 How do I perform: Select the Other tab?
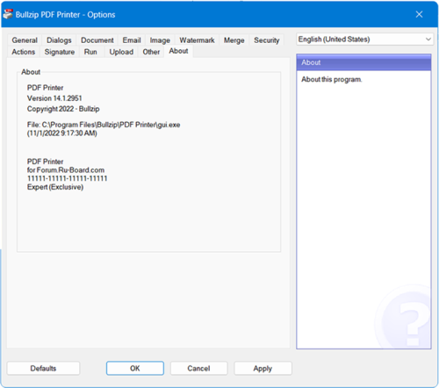151,52
